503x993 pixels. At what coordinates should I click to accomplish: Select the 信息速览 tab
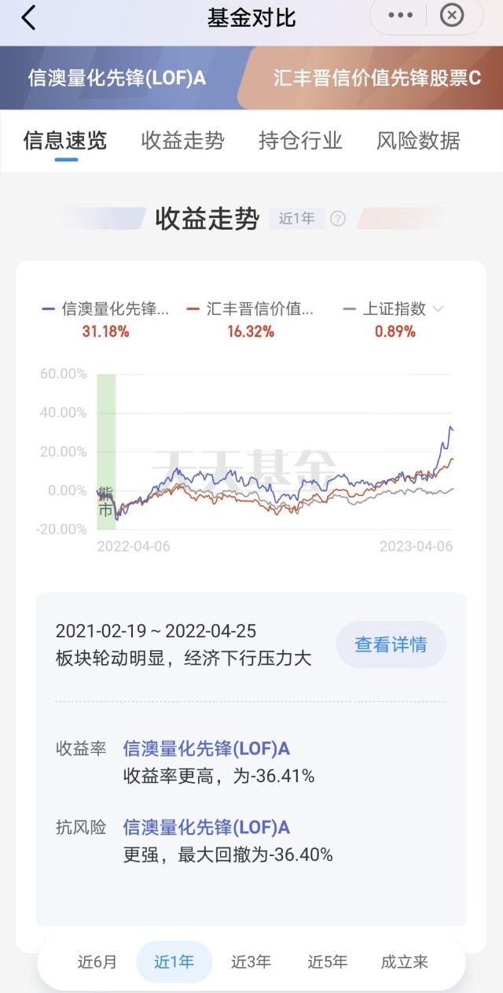coord(65,141)
